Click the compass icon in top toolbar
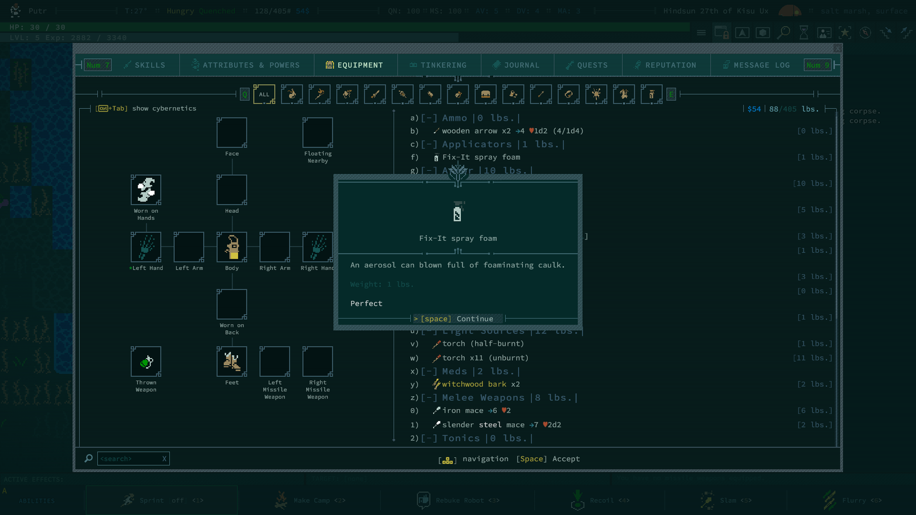The image size is (916, 515). point(865,33)
